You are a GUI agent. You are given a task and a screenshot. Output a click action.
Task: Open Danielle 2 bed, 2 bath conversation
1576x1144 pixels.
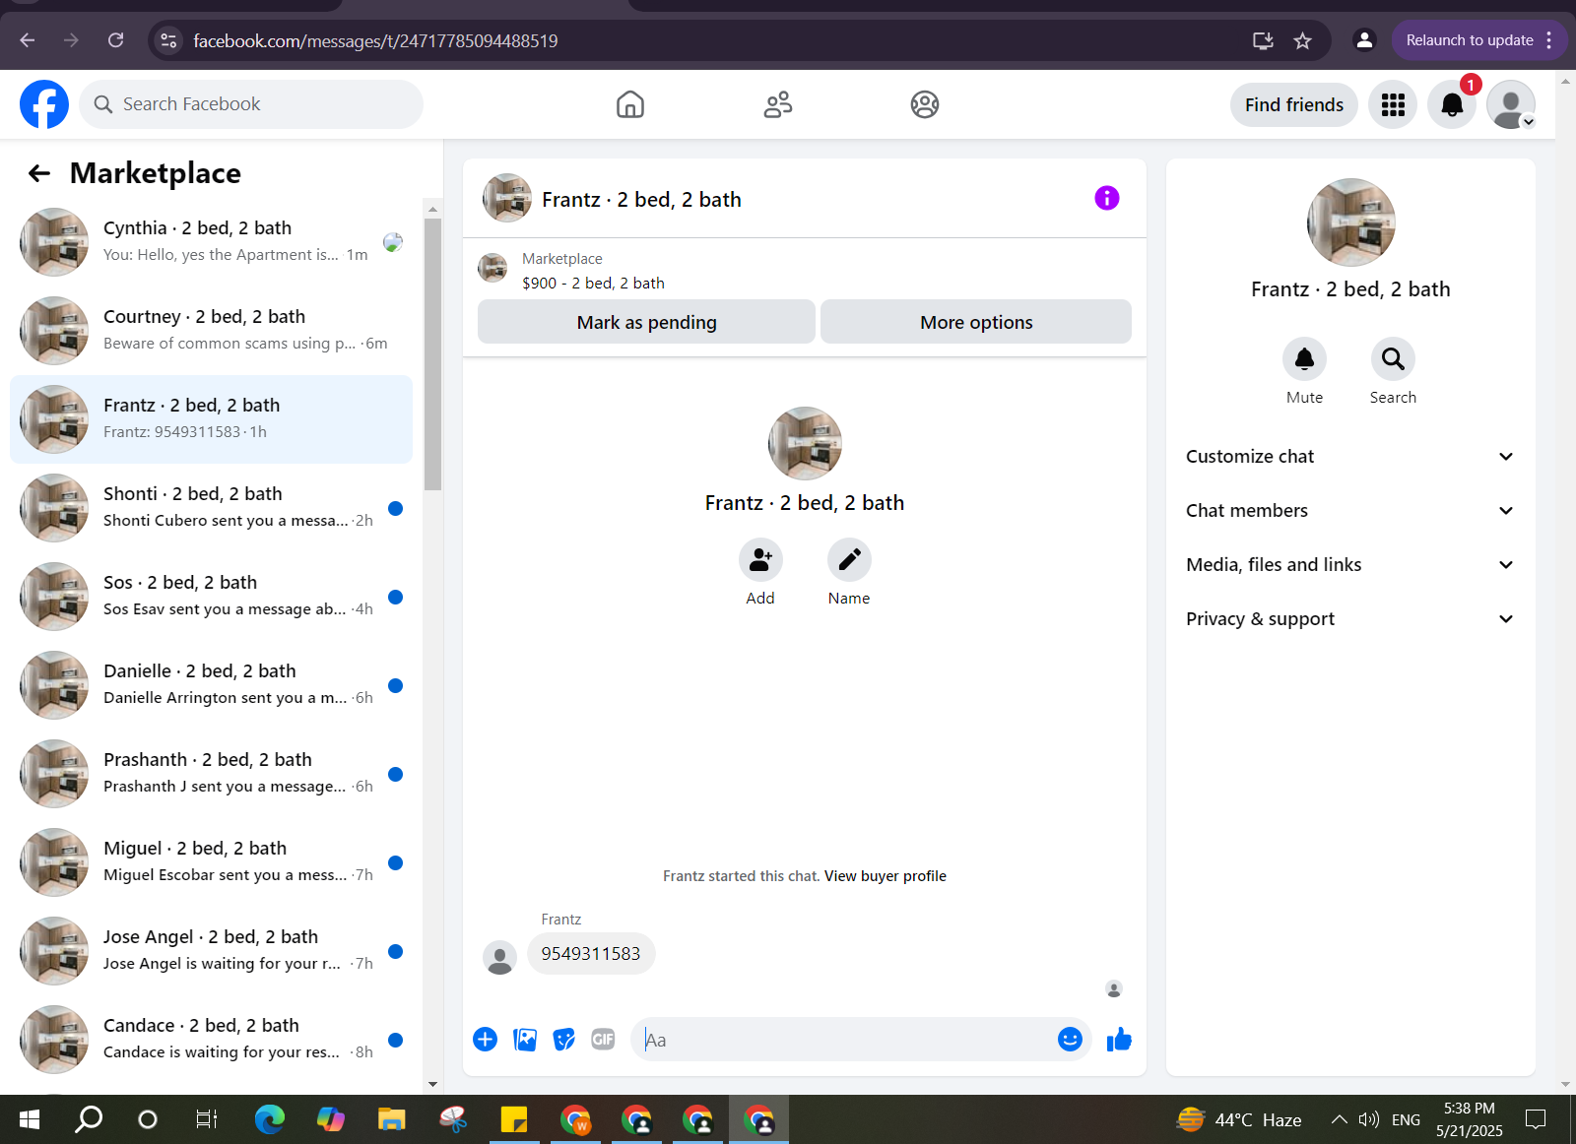(x=211, y=685)
